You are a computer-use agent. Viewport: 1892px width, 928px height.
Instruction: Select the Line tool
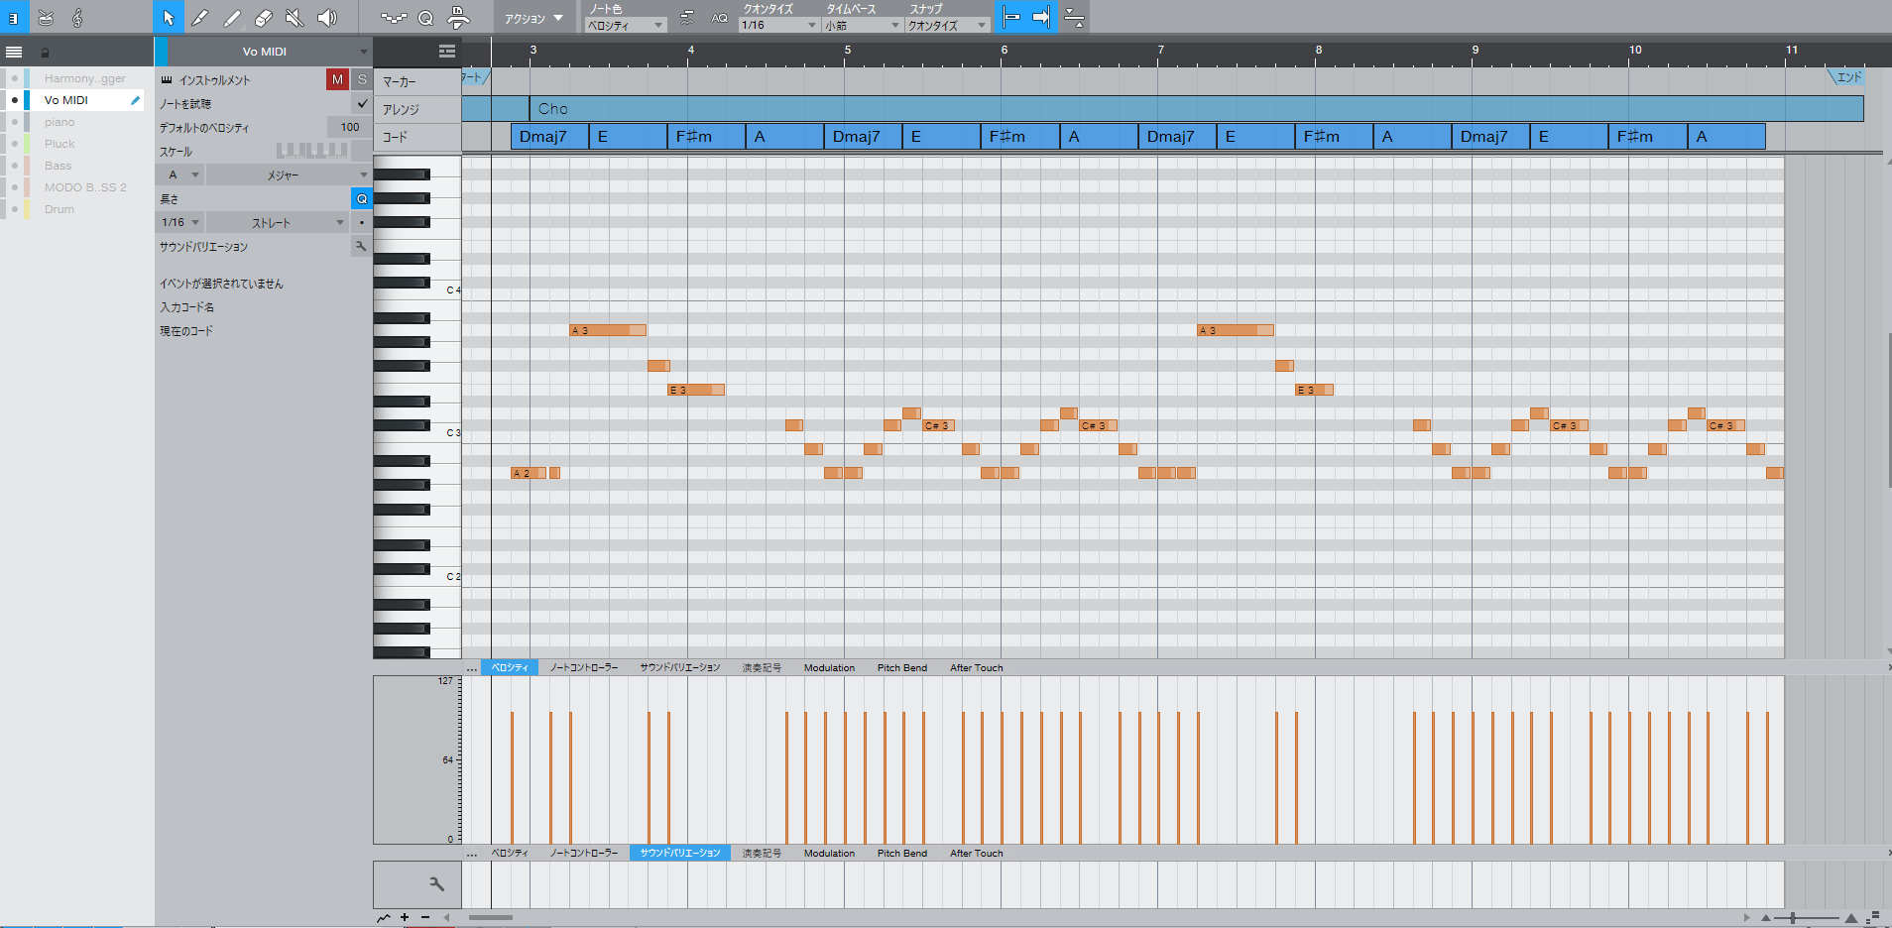coord(231,17)
